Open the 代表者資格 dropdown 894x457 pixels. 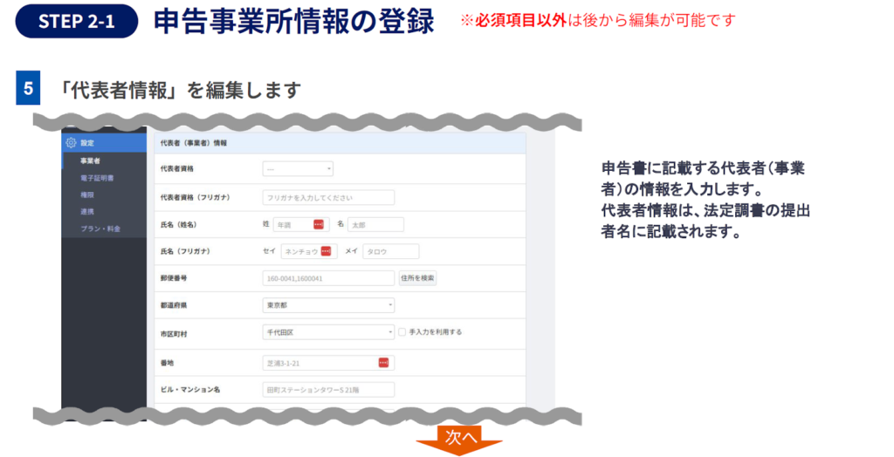click(298, 169)
